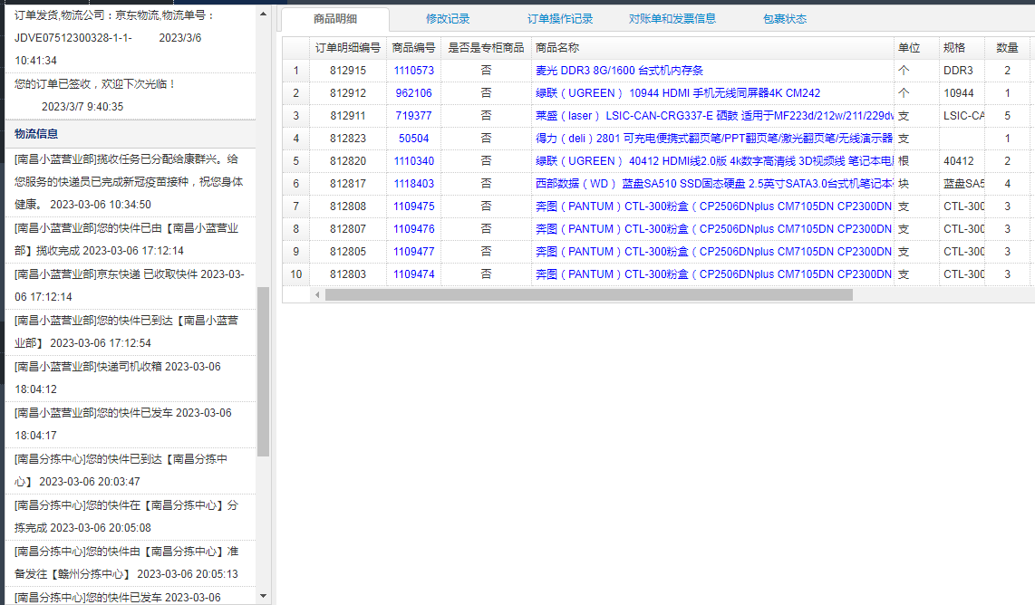Open product link 西部数据 蓝盘SA510 SSD

tap(714, 184)
